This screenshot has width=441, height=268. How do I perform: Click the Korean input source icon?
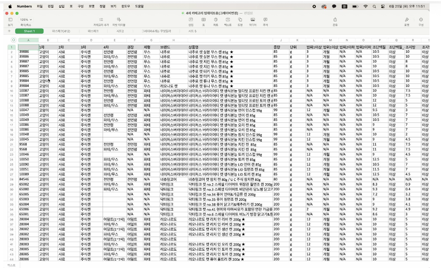click(x=344, y=6)
